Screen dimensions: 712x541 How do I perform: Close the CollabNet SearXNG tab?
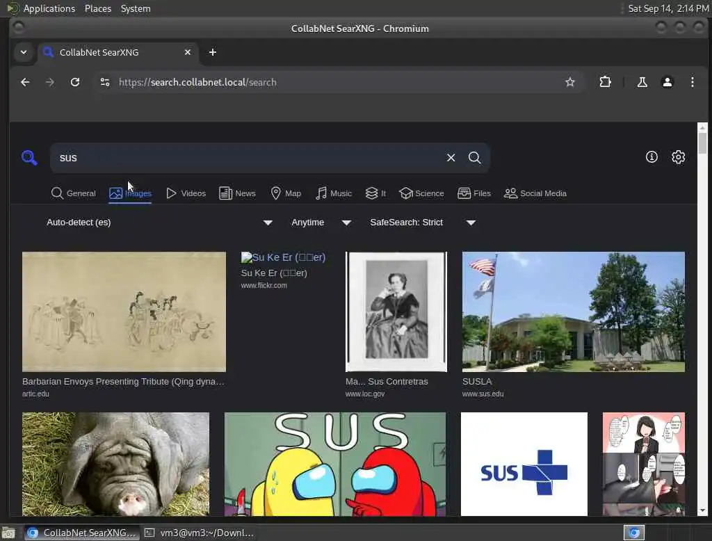[188, 52]
